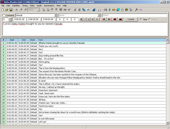This screenshot has height=129, width=170.
Task: Click the New subtitles toolbar icon
Action: click(x=2, y=10)
